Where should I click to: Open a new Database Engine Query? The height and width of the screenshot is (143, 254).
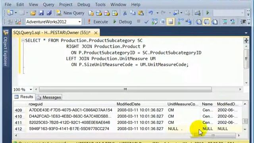[x=91, y=13]
